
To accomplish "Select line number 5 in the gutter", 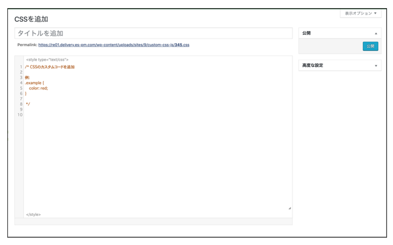I will (21, 88).
